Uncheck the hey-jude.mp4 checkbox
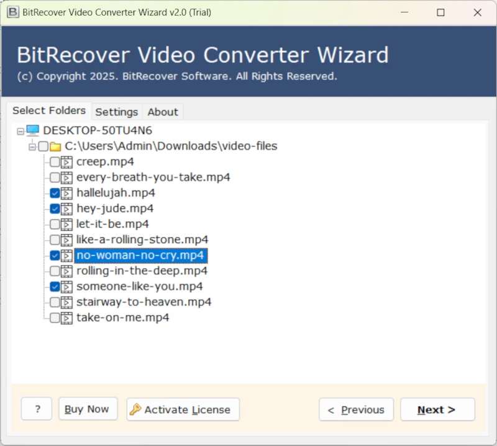The height and width of the screenshot is (446, 497). coord(55,208)
